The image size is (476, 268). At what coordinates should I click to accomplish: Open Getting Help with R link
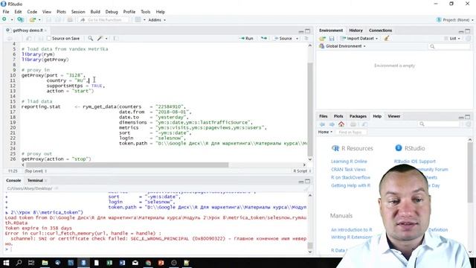click(350, 185)
